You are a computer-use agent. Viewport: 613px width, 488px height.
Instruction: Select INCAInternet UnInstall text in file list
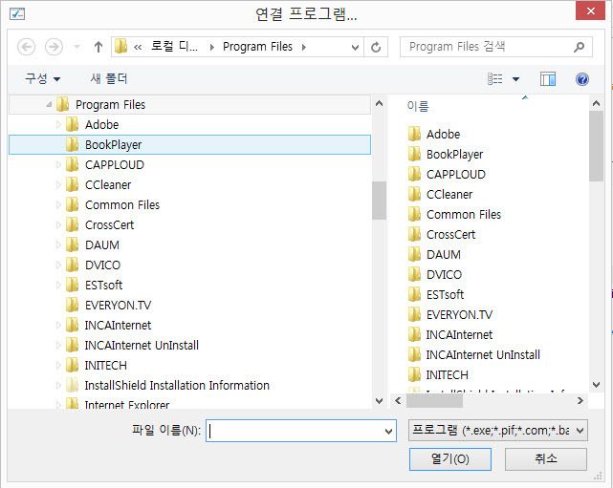point(483,355)
